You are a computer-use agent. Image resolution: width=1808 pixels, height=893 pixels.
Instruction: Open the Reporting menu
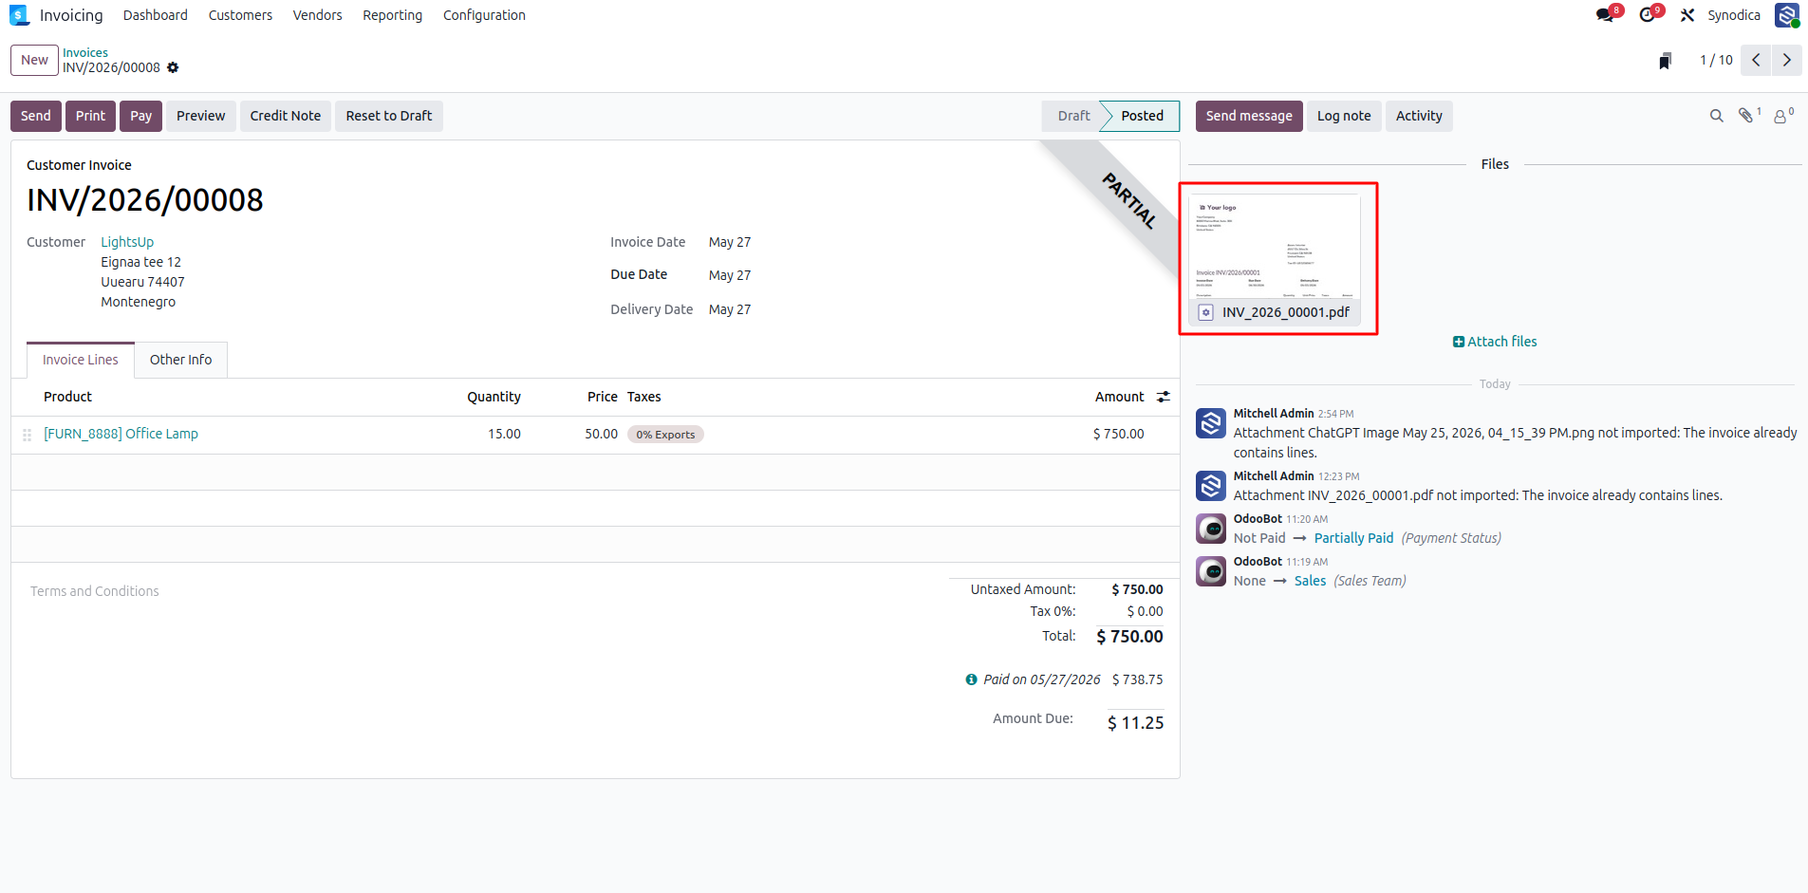coord(392,15)
